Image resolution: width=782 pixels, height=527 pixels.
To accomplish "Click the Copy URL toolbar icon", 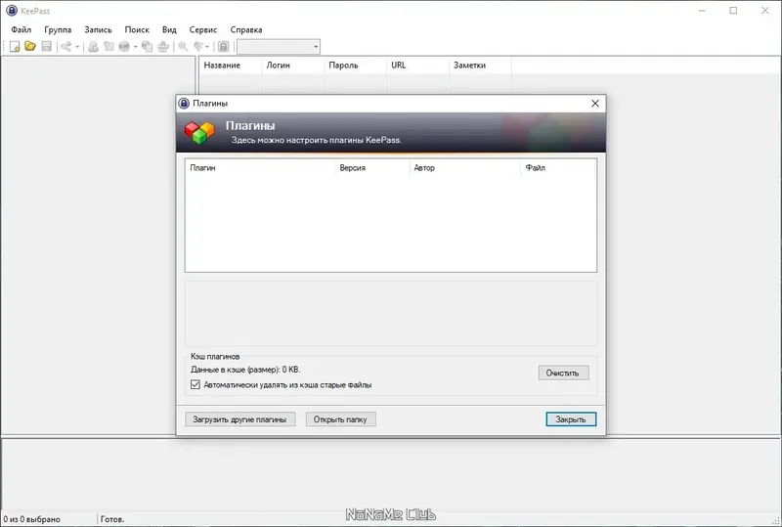I will 148,46.
